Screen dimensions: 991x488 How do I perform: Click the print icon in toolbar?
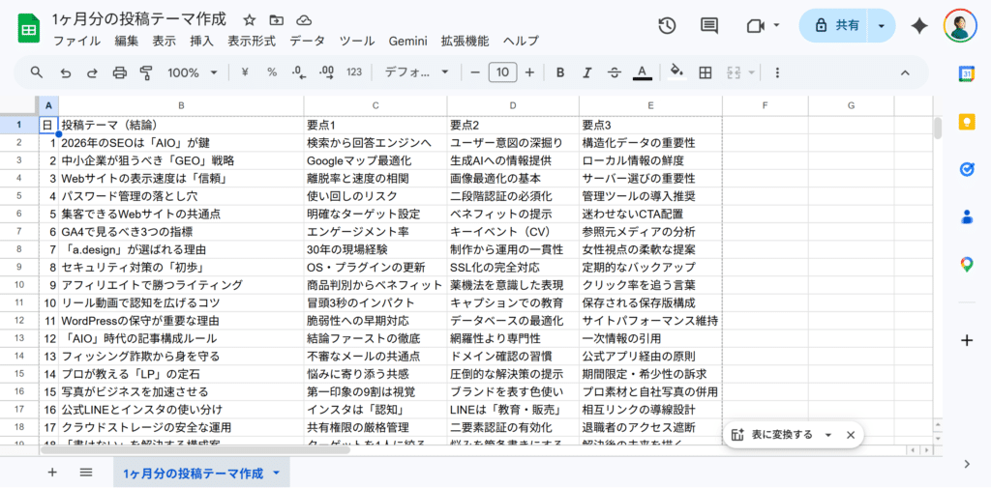tap(120, 72)
